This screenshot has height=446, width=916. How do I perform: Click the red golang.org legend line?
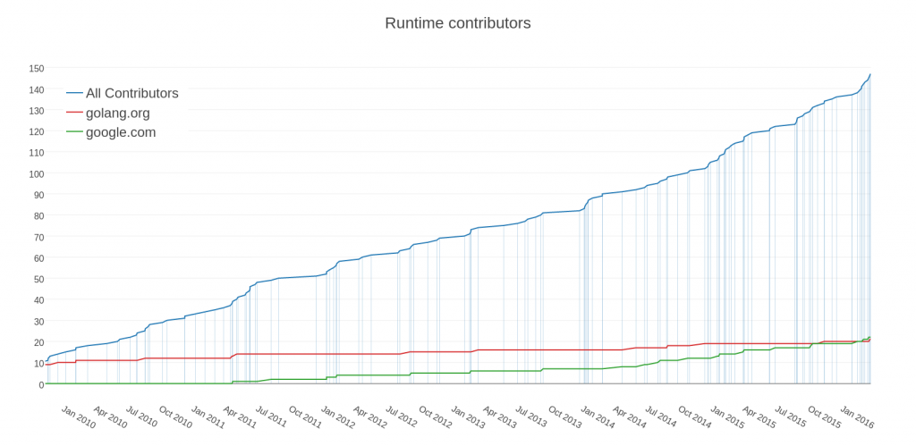click(74, 113)
